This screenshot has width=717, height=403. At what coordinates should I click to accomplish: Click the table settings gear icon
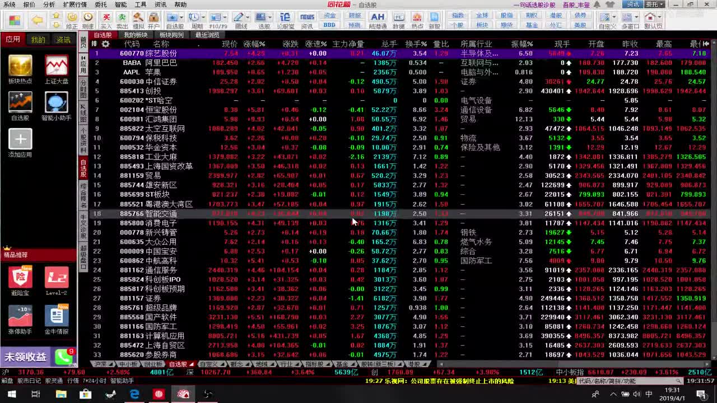click(x=105, y=44)
